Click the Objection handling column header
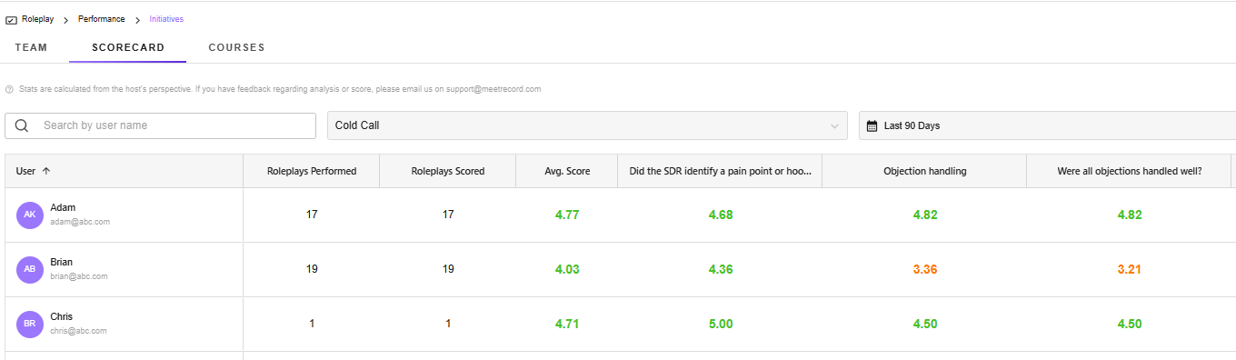 pos(924,171)
